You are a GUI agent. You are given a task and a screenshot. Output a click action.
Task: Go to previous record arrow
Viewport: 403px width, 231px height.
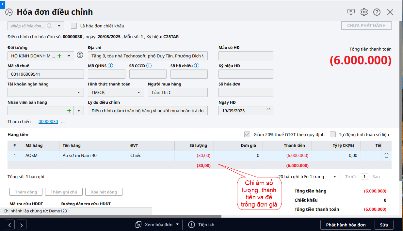[9, 225]
